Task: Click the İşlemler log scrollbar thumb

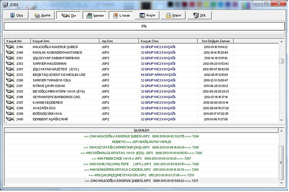Action: tap(281, 162)
